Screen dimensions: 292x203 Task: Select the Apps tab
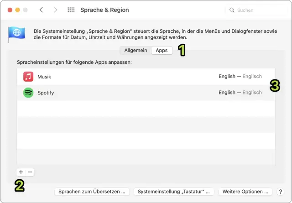point(162,51)
